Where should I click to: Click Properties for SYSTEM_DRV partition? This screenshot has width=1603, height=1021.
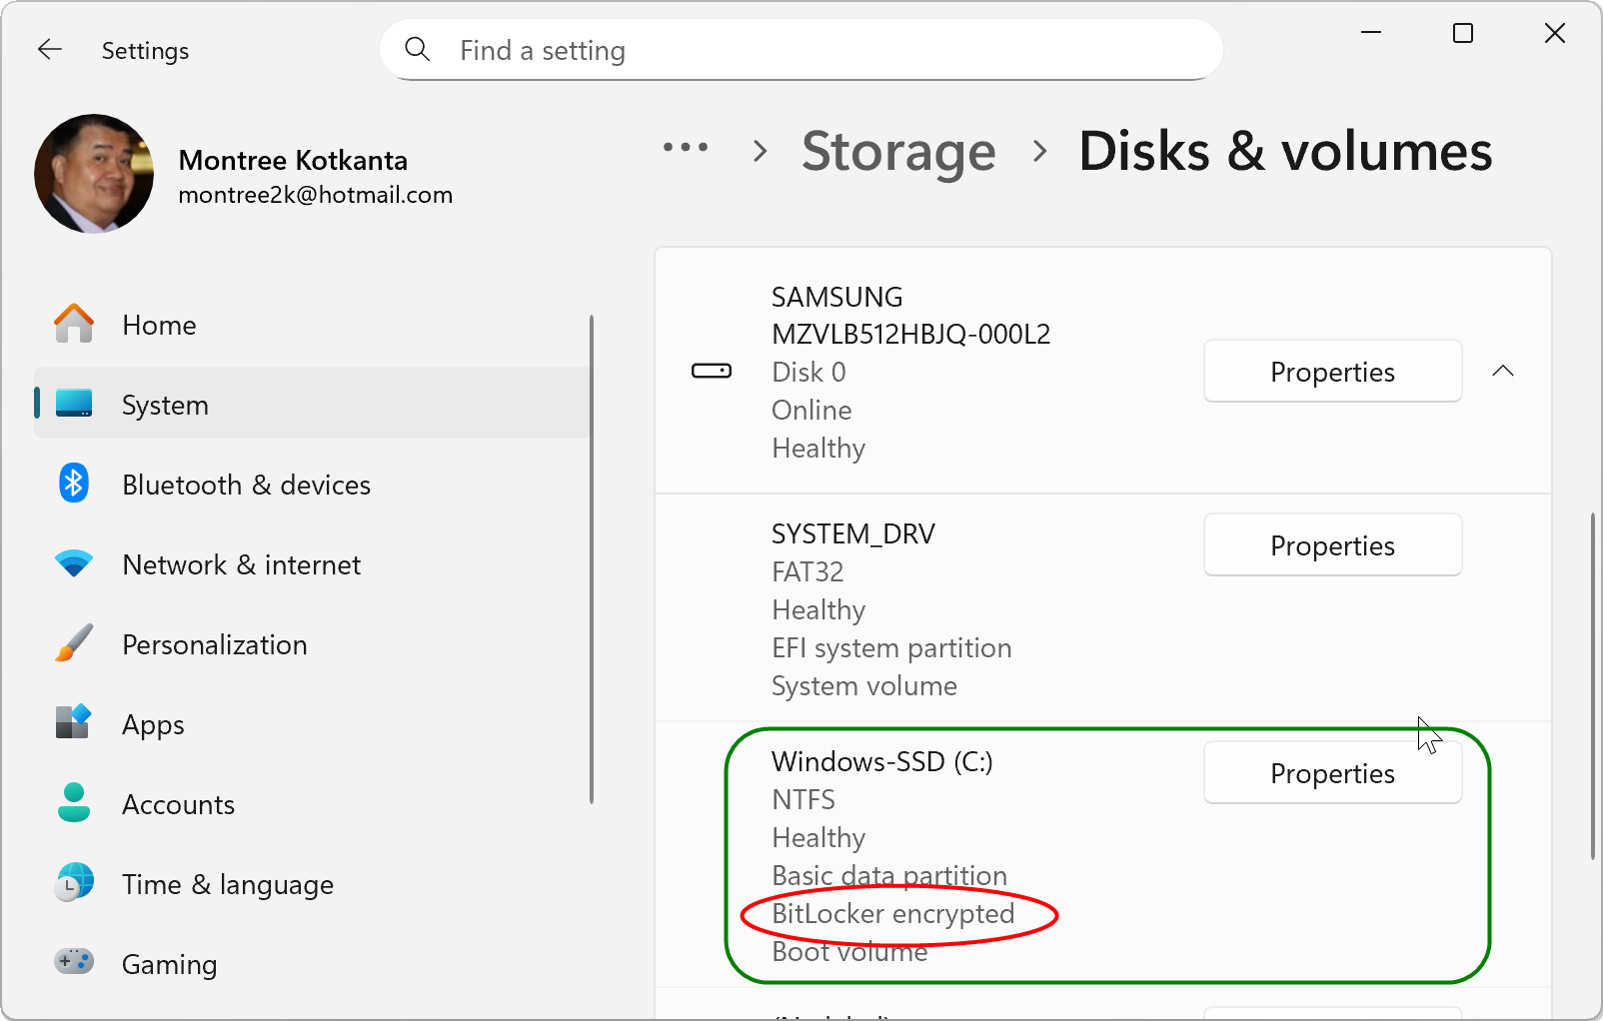(1332, 544)
